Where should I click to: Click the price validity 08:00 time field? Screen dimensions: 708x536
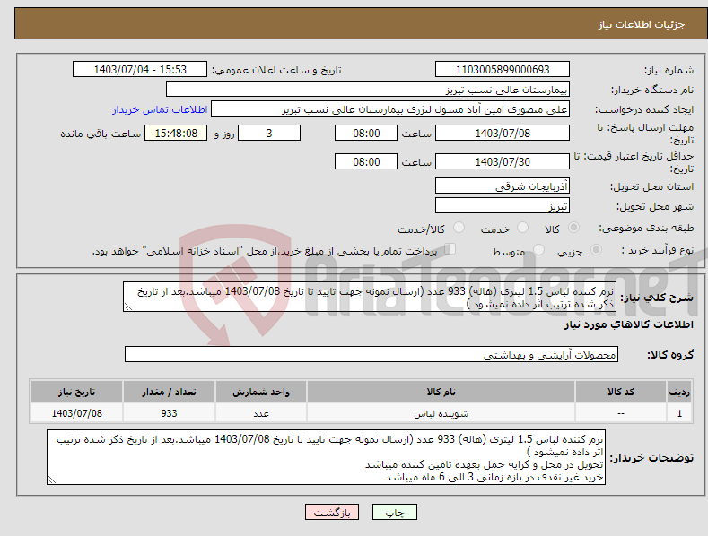(x=366, y=161)
